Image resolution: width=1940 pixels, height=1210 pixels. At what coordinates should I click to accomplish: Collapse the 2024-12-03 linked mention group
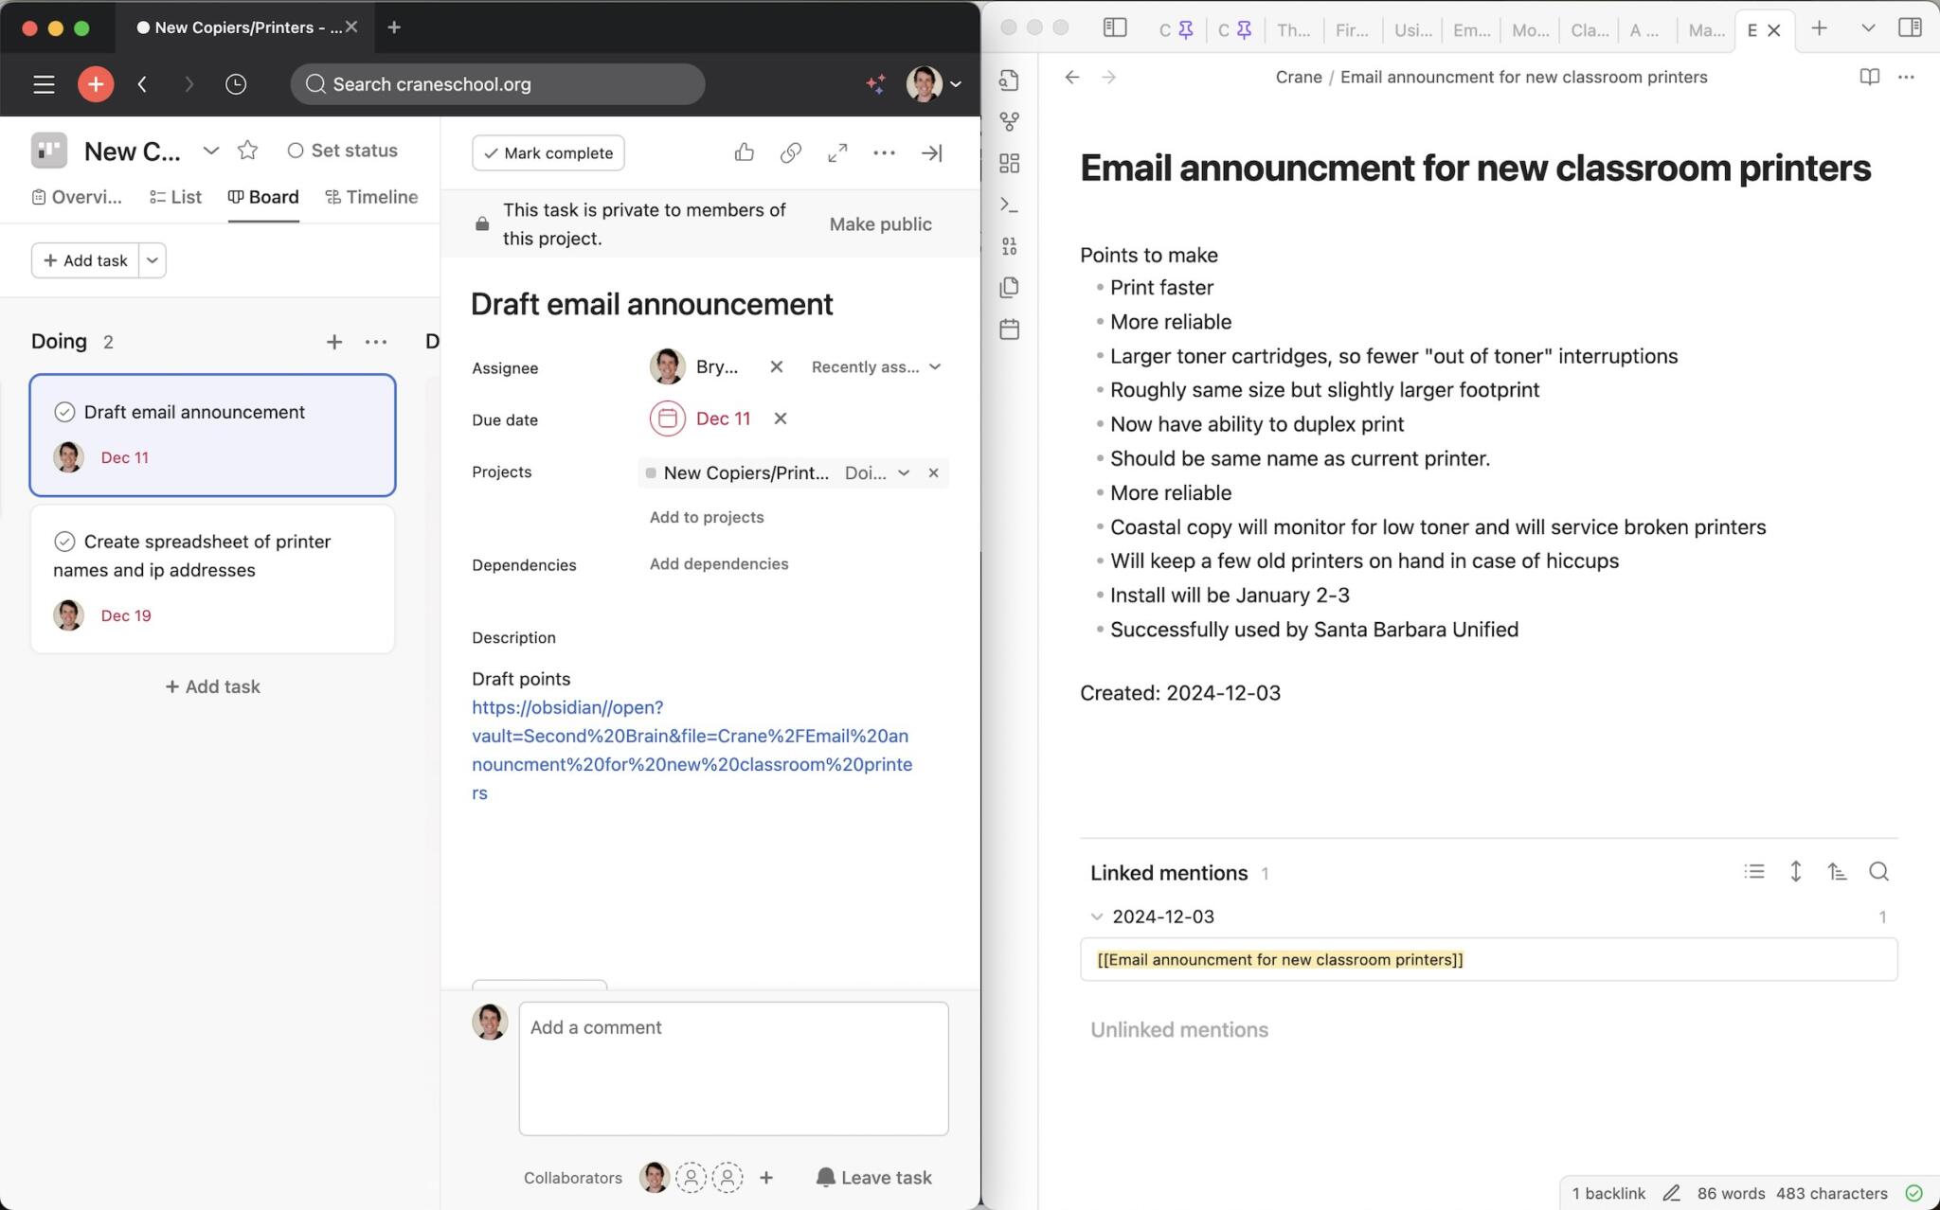1097,916
